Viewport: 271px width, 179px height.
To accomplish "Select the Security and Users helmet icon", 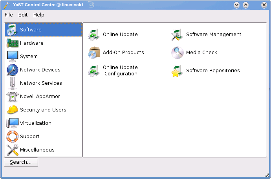I will coord(12,110).
